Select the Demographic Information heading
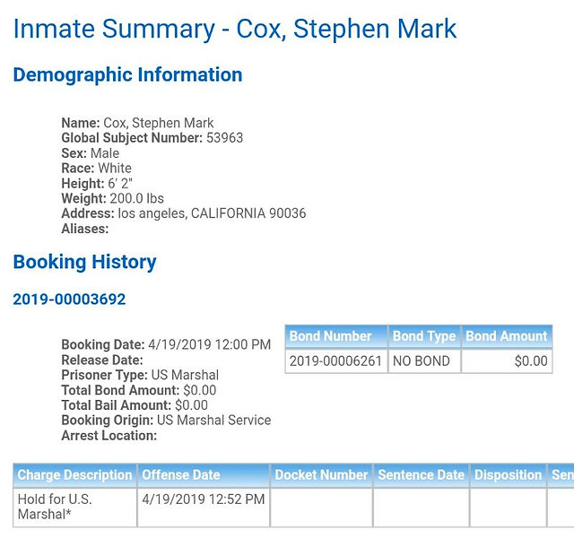This screenshot has width=574, height=547. [x=127, y=75]
